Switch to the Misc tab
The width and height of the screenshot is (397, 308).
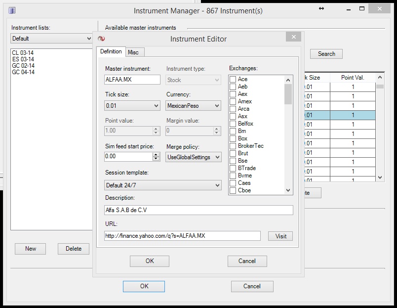[x=133, y=52]
